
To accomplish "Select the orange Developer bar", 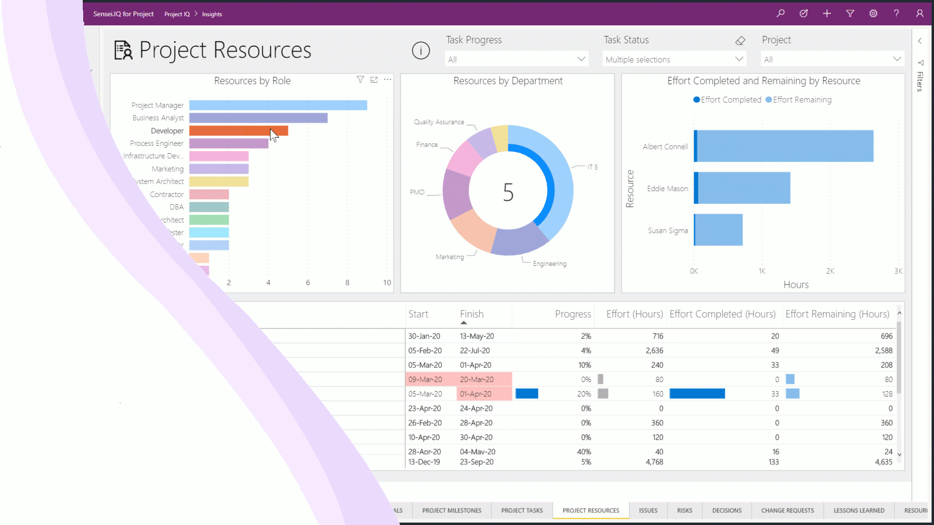I will [x=238, y=130].
